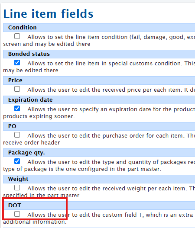Check the PO checkbox

17,135
